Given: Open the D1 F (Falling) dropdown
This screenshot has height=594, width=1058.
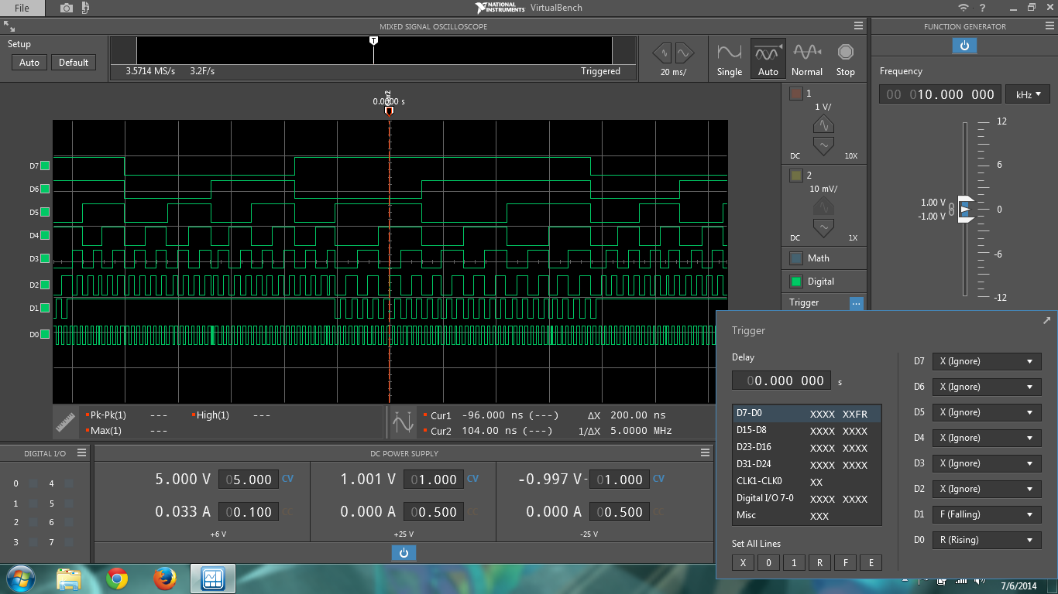Looking at the screenshot, I should coord(987,514).
